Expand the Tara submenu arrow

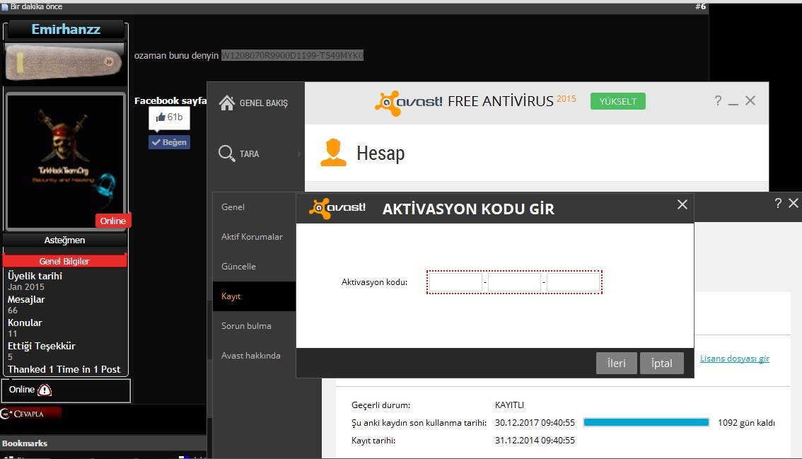pos(299,153)
